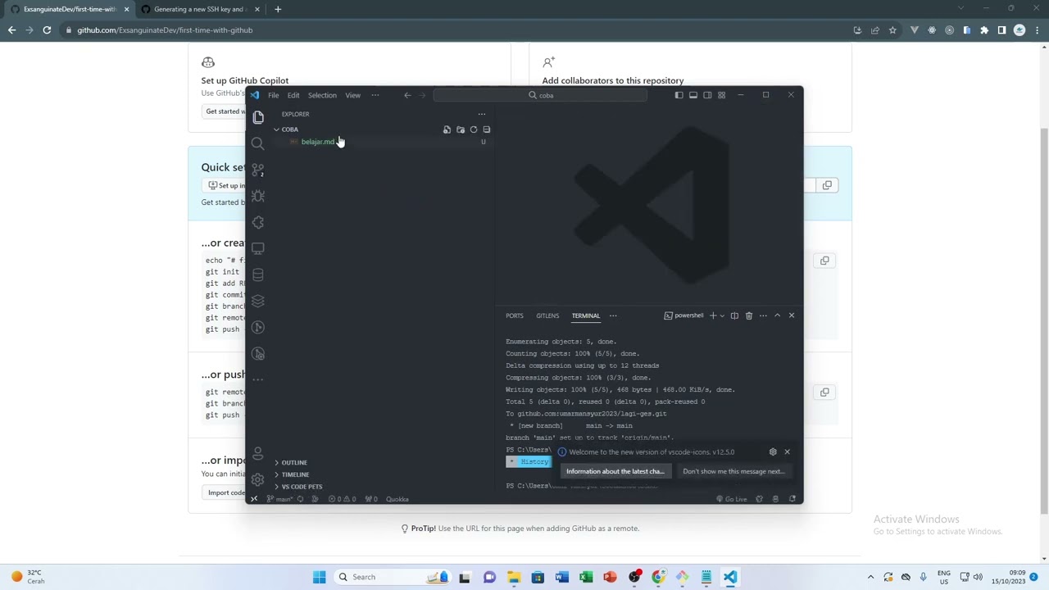Open the Database cylinder icon in activity bar

tap(258, 275)
